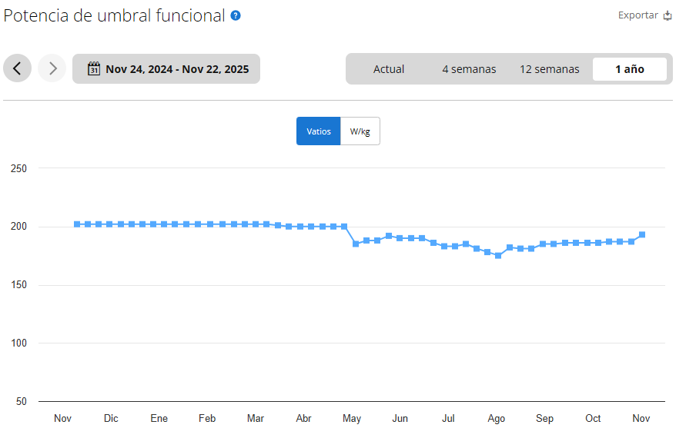This screenshot has width=696, height=438.
Task: Switch to the Actual time range
Action: 389,69
